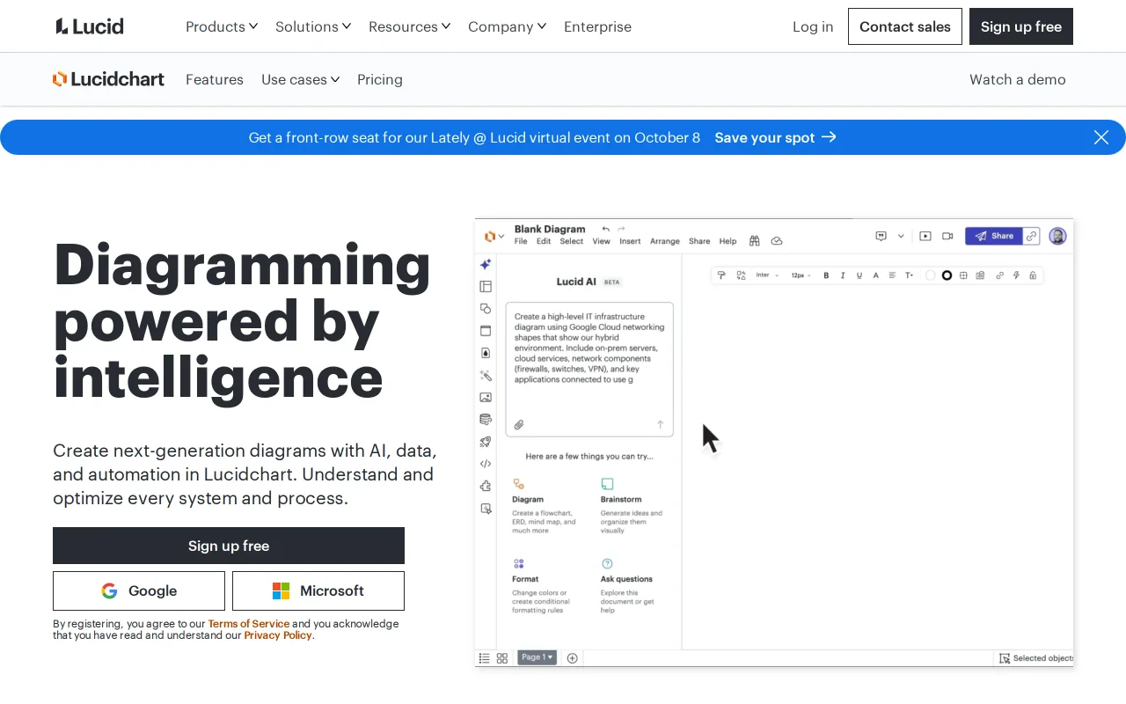Click the undo arrow beside Blank Diagram
Viewport: 1126px width, 704px height.
pyautogui.click(x=605, y=229)
